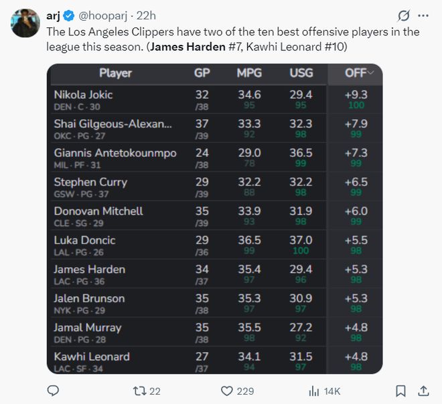Bookmark this tweet

(x=400, y=391)
